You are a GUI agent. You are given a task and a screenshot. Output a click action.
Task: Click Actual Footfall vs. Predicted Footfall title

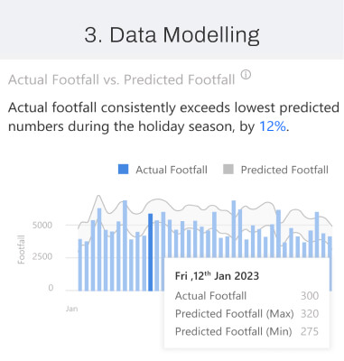point(122,80)
